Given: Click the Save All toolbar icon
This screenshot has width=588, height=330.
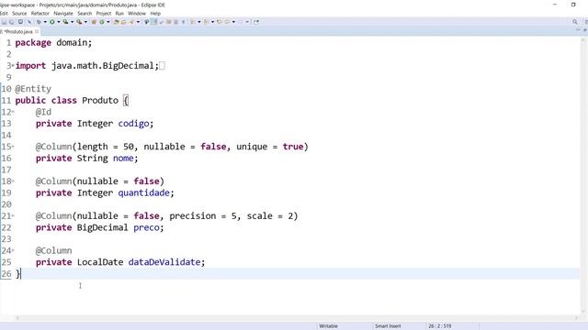Looking at the screenshot, I should click(12, 22).
